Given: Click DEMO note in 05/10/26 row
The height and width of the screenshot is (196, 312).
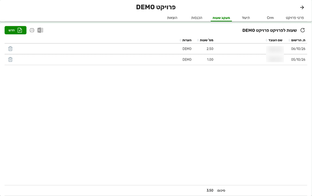Looking at the screenshot, I should coord(187,60).
